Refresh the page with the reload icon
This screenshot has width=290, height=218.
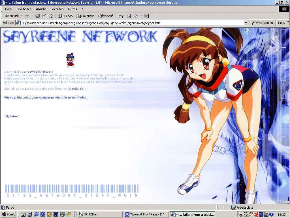coord(44,16)
